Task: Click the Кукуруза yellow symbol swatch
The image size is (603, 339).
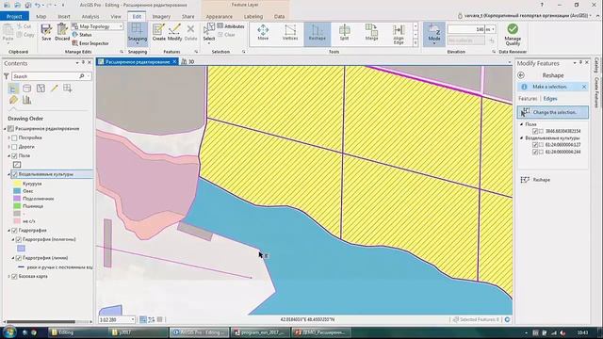Action: click(x=17, y=184)
